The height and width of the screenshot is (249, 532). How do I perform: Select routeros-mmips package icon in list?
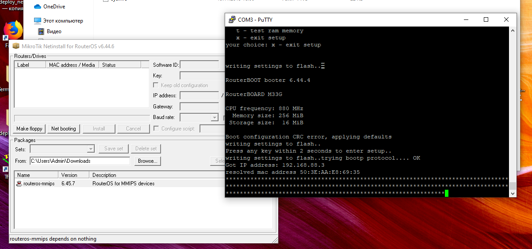tap(19, 184)
